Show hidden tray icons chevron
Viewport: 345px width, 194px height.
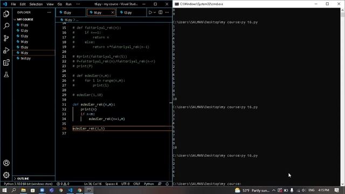(x=274, y=190)
